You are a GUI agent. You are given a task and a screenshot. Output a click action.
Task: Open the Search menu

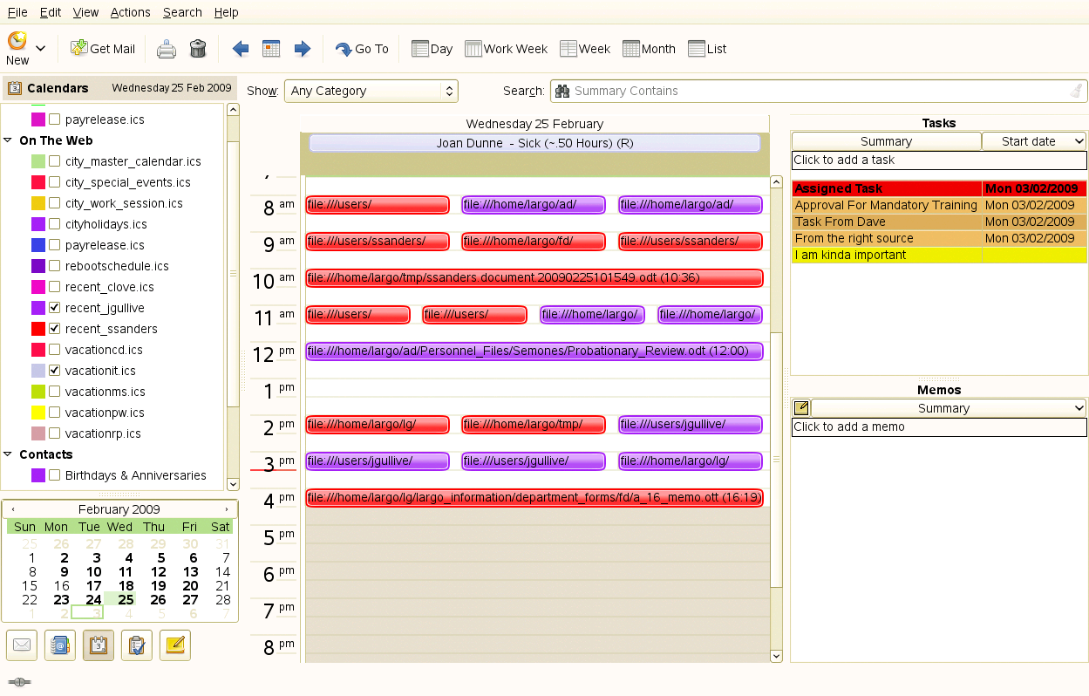pos(182,12)
